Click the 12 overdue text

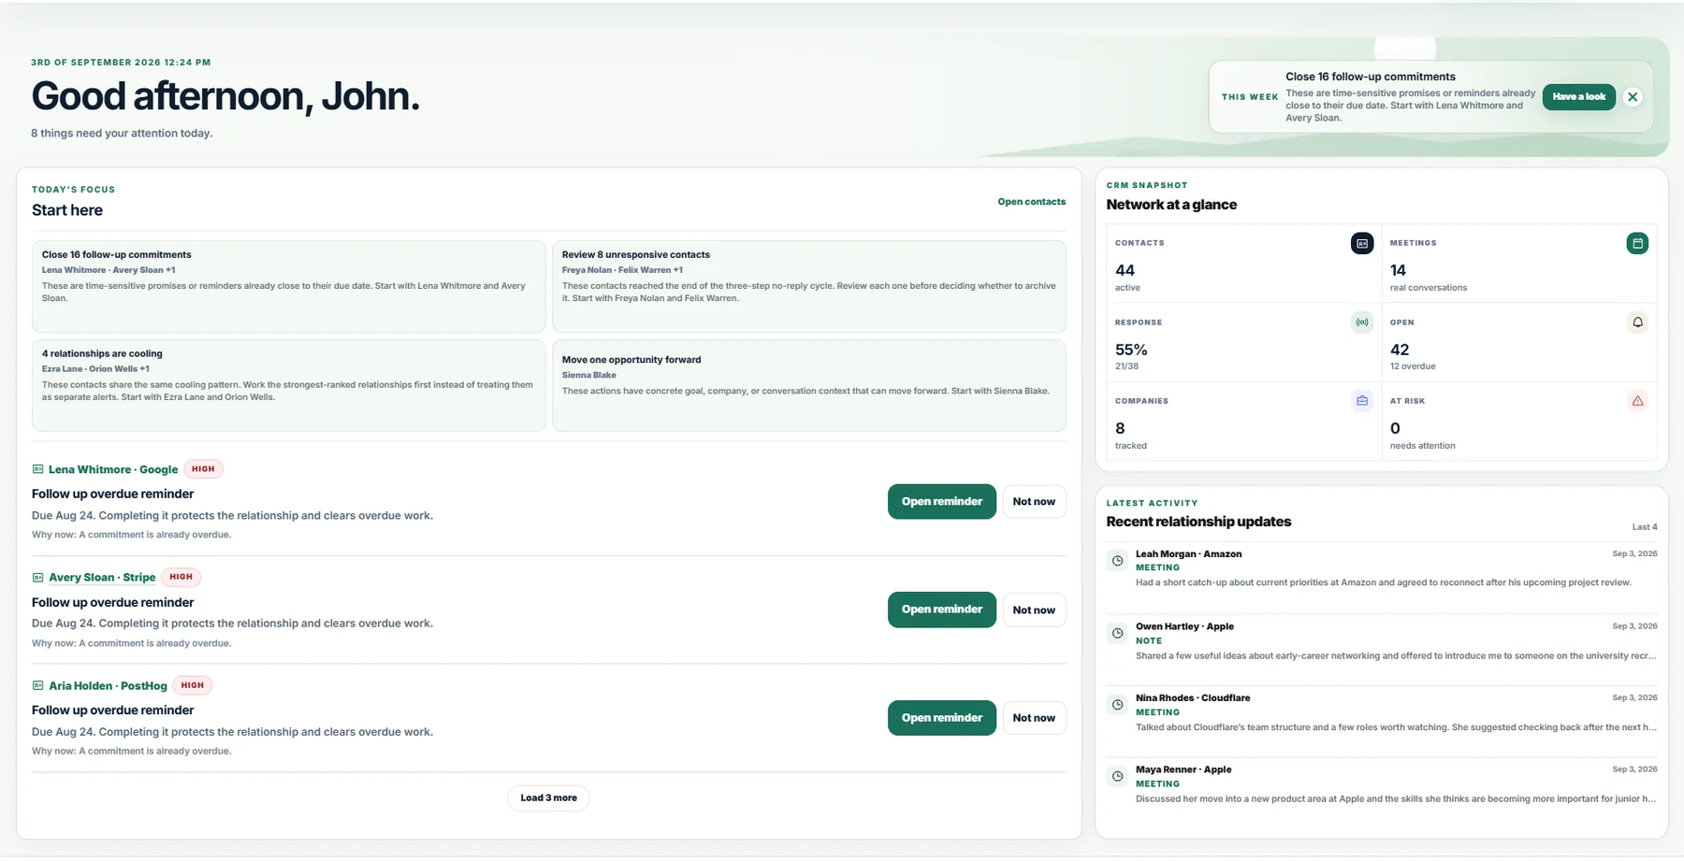click(x=1413, y=366)
